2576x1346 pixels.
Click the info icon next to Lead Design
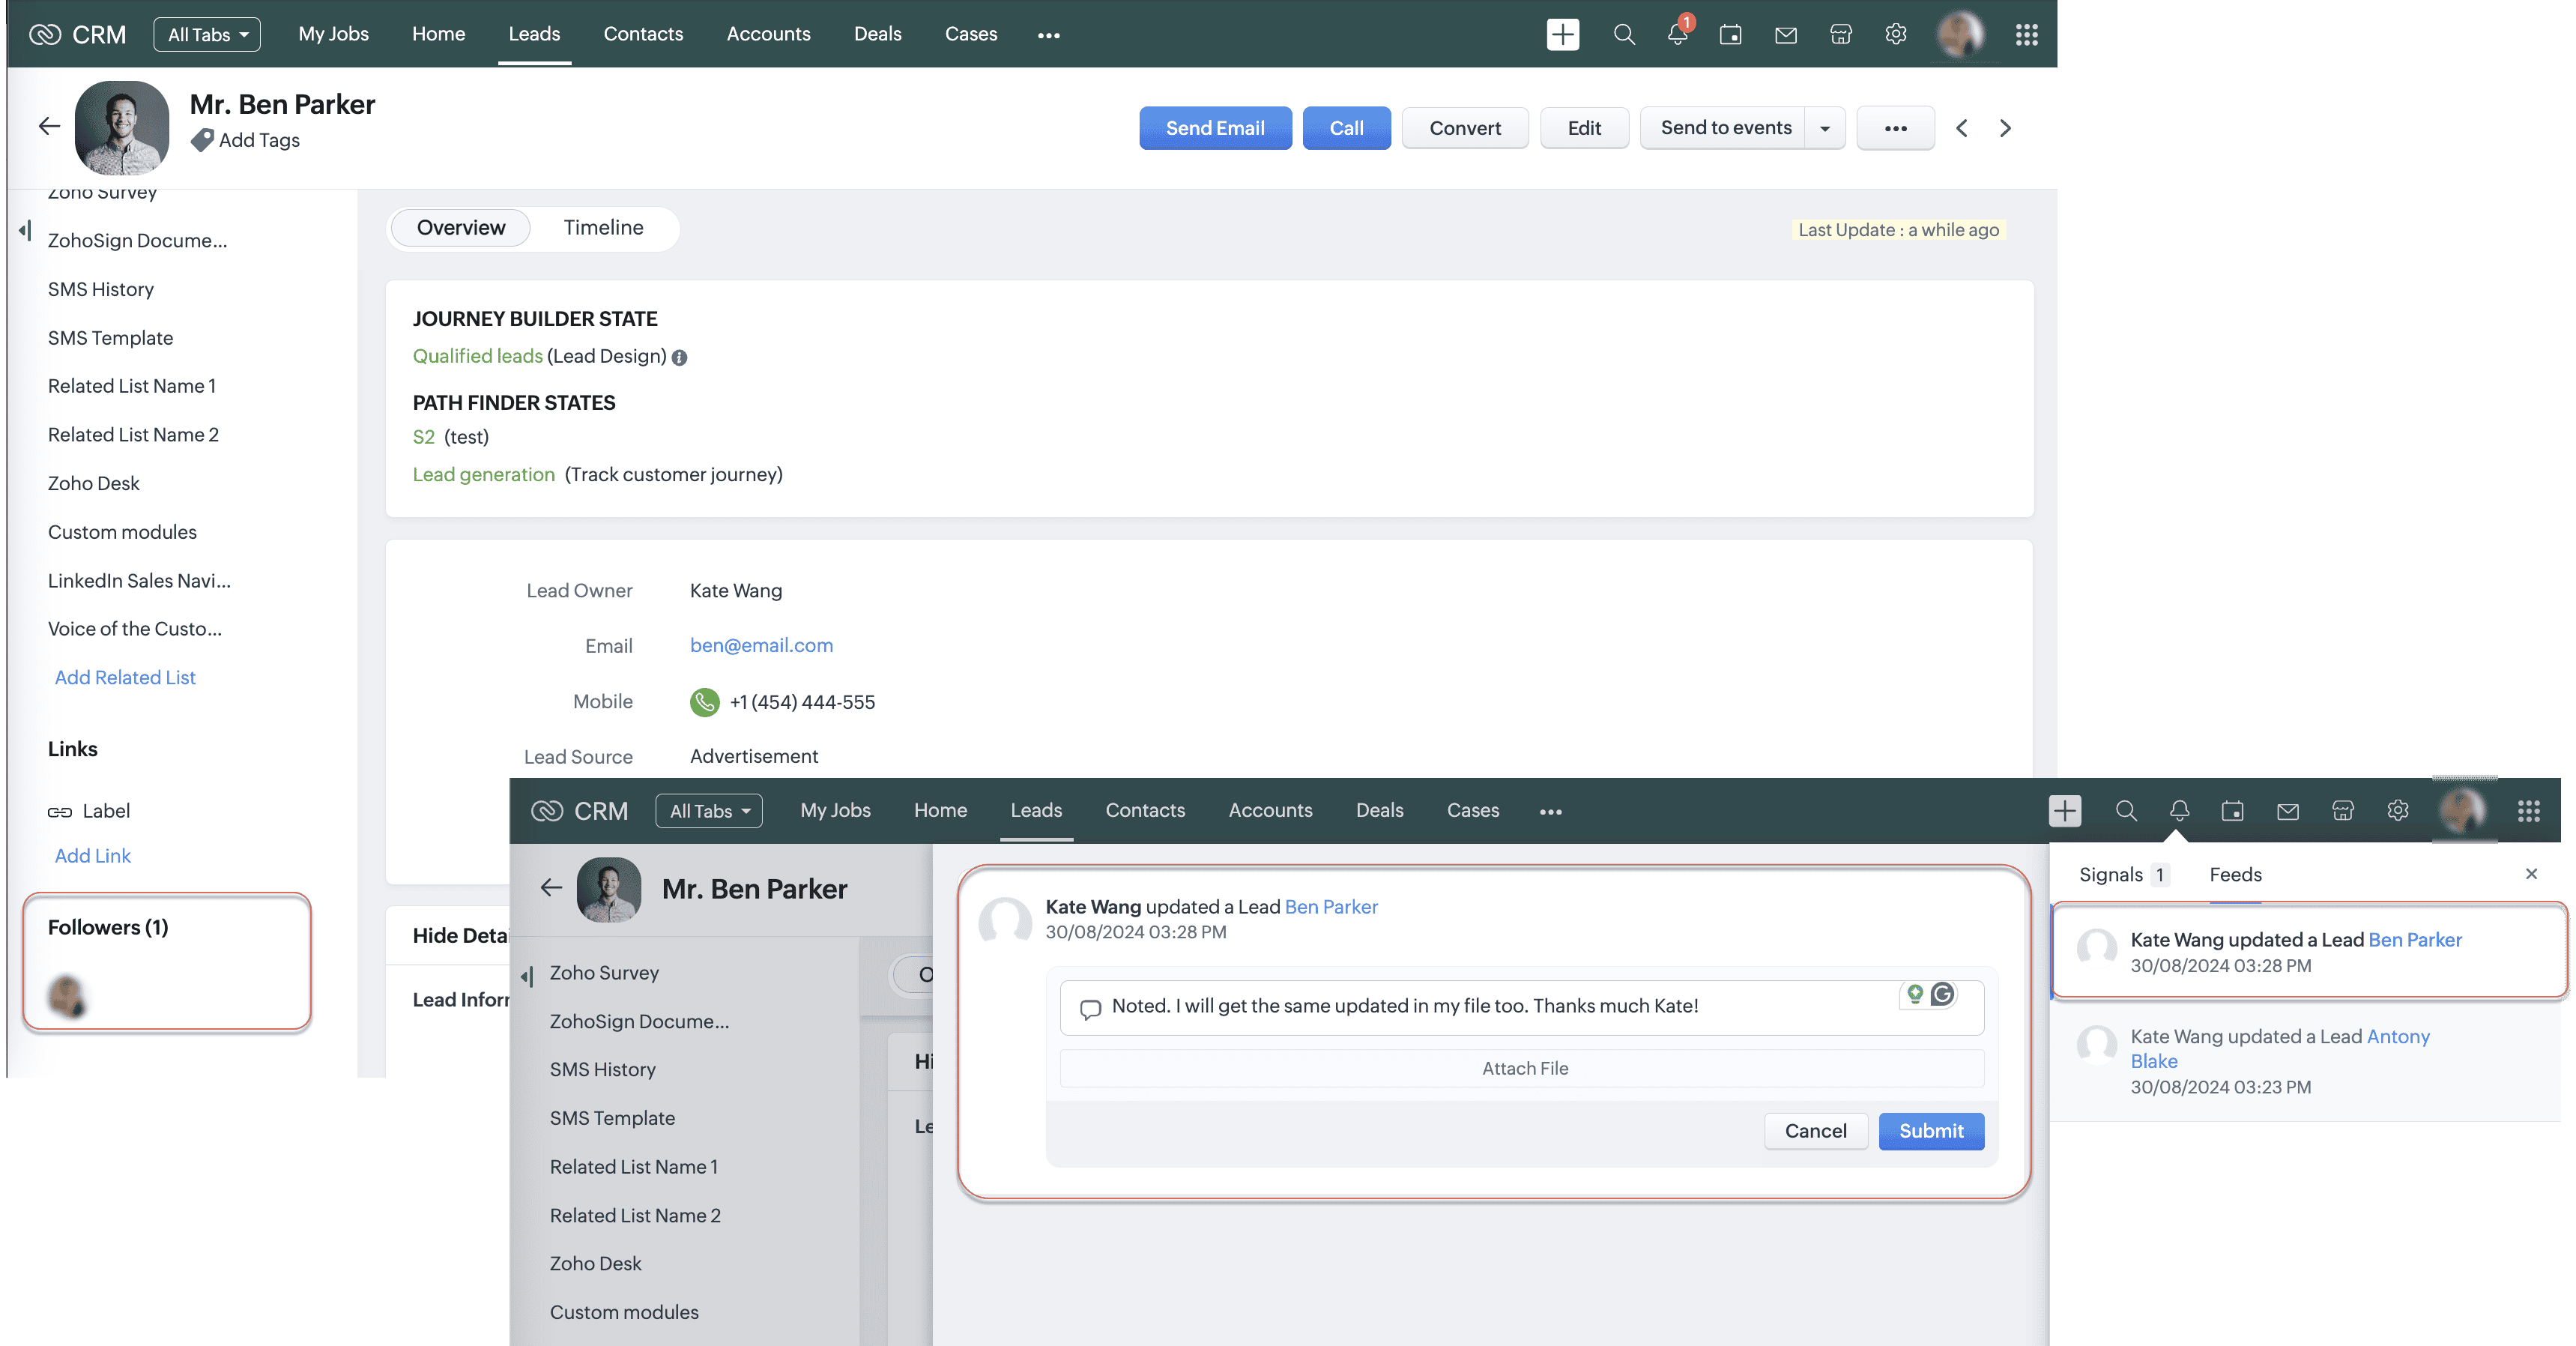680,358
